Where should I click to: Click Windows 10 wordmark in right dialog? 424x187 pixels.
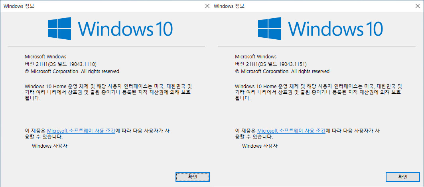click(x=335, y=29)
